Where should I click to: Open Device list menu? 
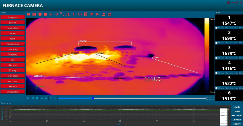click(x=13, y=23)
